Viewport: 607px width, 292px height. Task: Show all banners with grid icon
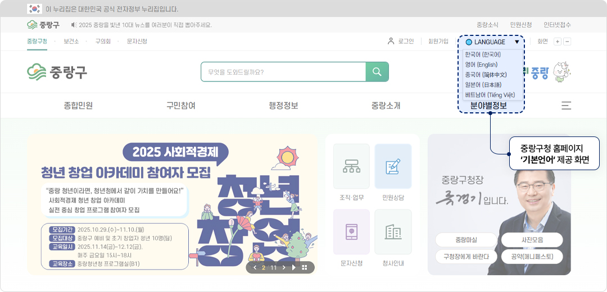(305, 267)
